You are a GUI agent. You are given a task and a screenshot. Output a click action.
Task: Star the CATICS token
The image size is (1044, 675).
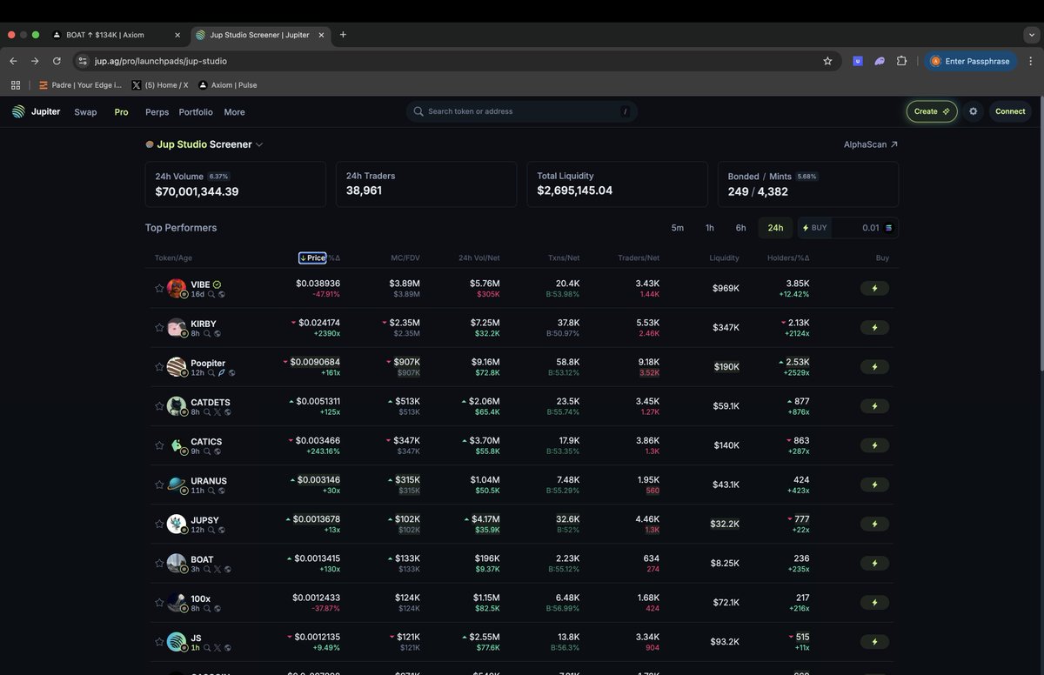point(159,445)
